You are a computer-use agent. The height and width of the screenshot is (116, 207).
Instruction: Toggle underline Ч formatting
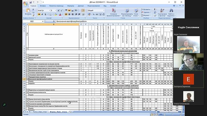46,14
